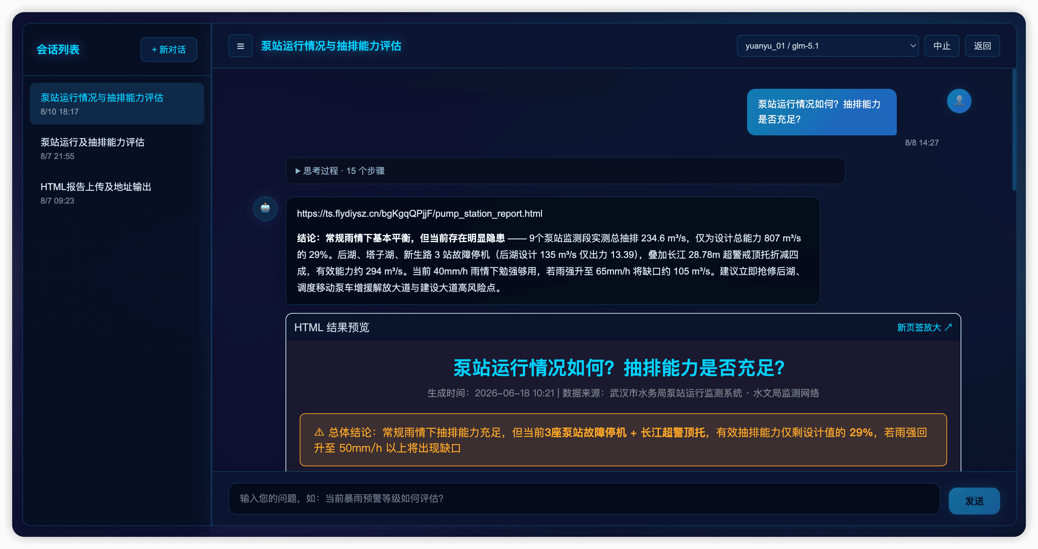The width and height of the screenshot is (1038, 549).
Task: Start a new chat with 新对话
Action: click(168, 50)
